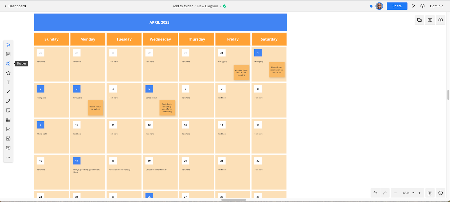The width and height of the screenshot is (450, 202).
Task: Select the 'Return rental car' sticky note
Action: coord(95,108)
